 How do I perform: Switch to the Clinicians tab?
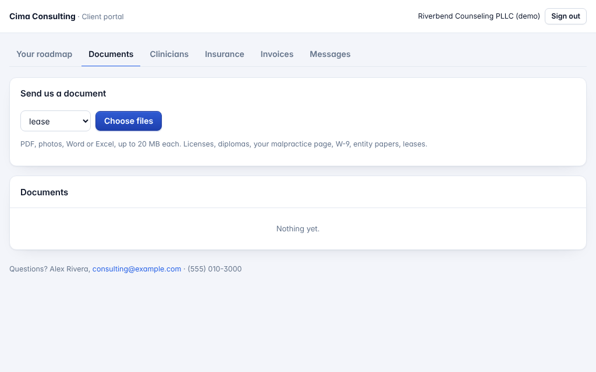[169, 54]
